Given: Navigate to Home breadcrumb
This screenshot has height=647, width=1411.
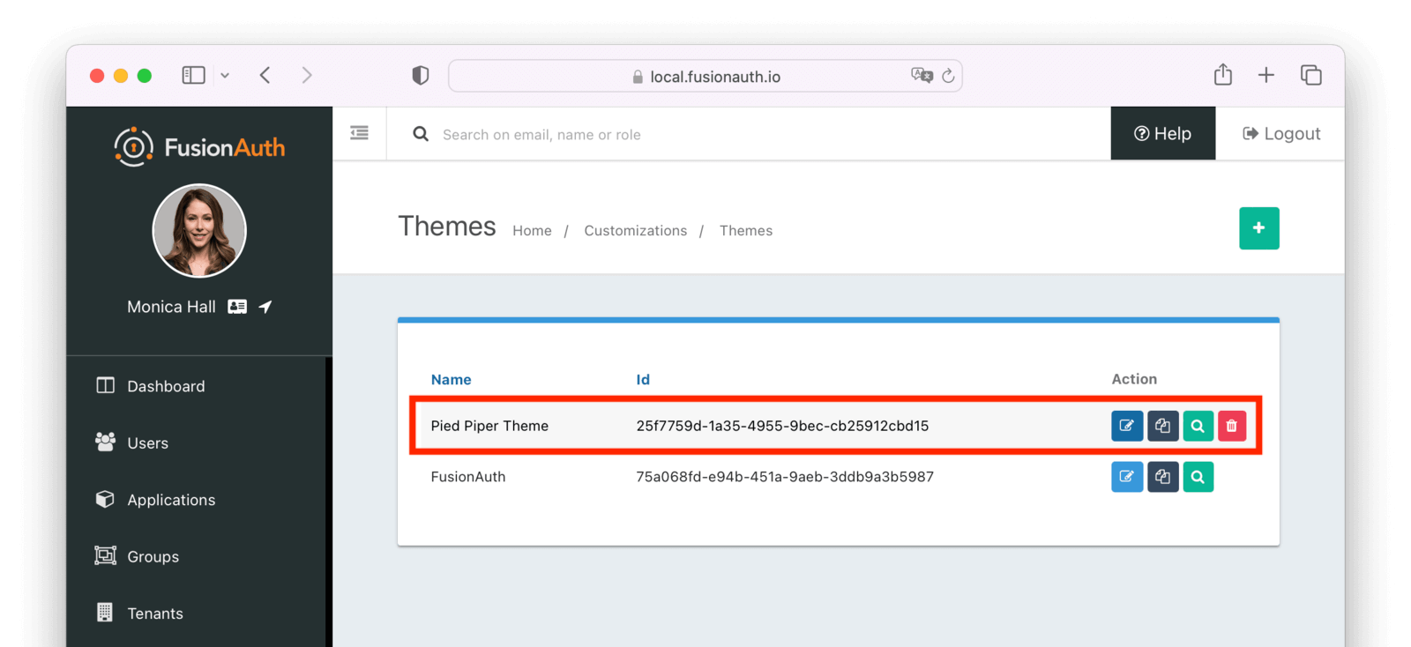Looking at the screenshot, I should (532, 231).
